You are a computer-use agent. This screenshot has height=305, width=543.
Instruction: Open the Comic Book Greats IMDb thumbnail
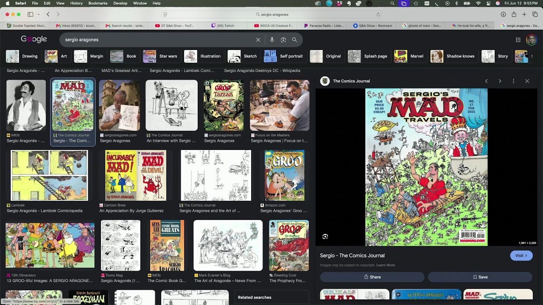coord(167,245)
